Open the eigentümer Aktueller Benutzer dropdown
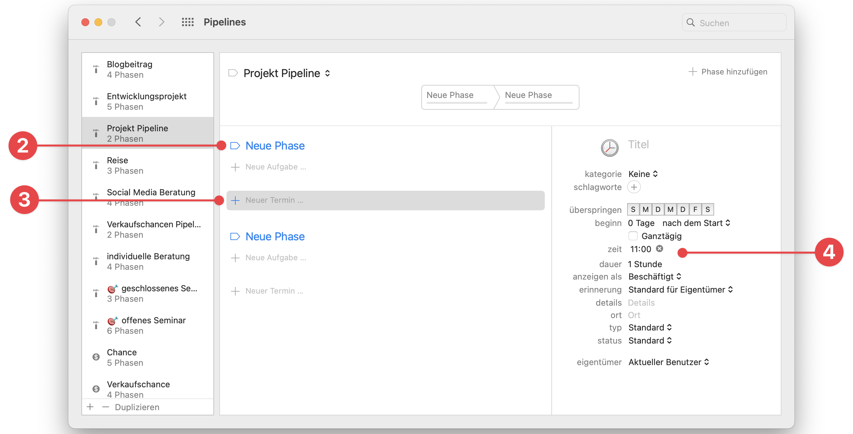The height and width of the screenshot is (434, 853). click(669, 362)
